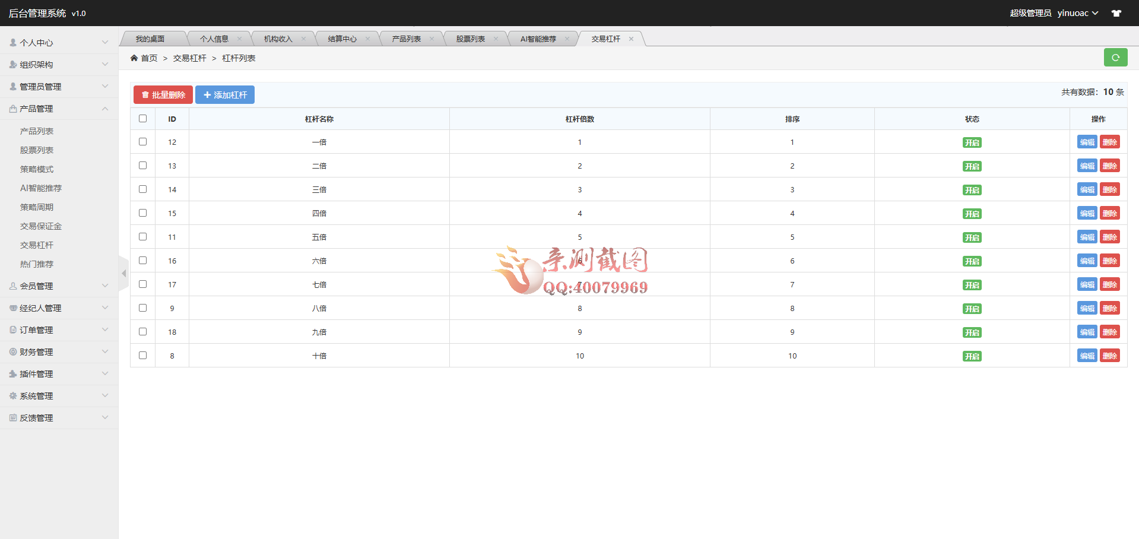Click the 开启 status badge for 五倍
The height and width of the screenshot is (539, 1139).
[972, 237]
